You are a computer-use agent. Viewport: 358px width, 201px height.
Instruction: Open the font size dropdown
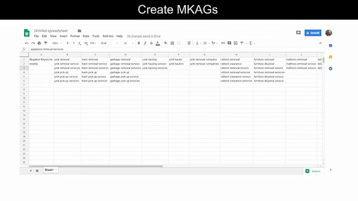(x=128, y=43)
